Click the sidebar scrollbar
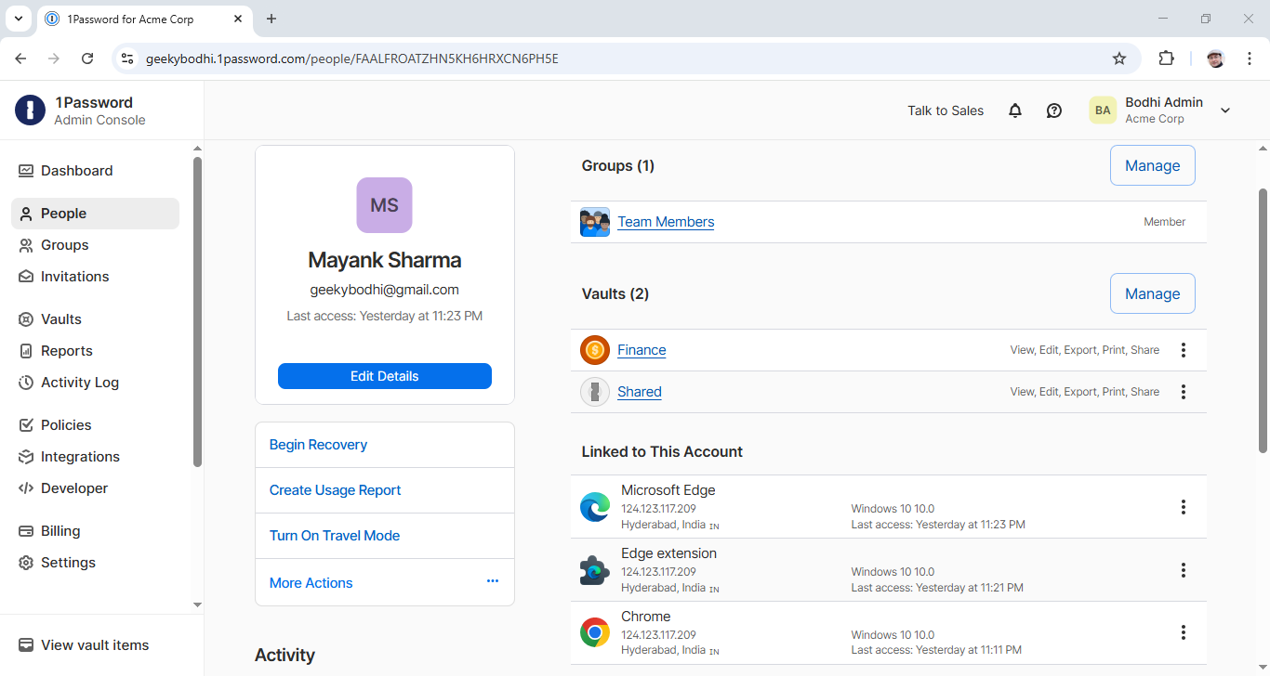 (197, 311)
